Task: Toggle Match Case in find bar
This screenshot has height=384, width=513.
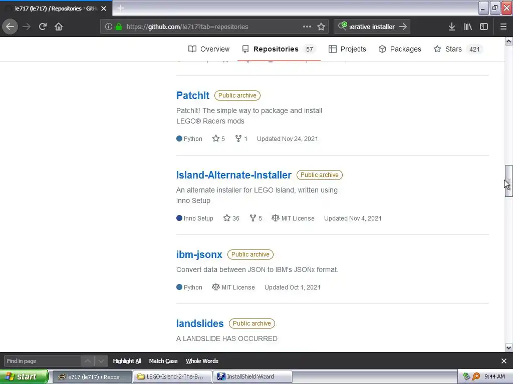Action: pos(163,361)
